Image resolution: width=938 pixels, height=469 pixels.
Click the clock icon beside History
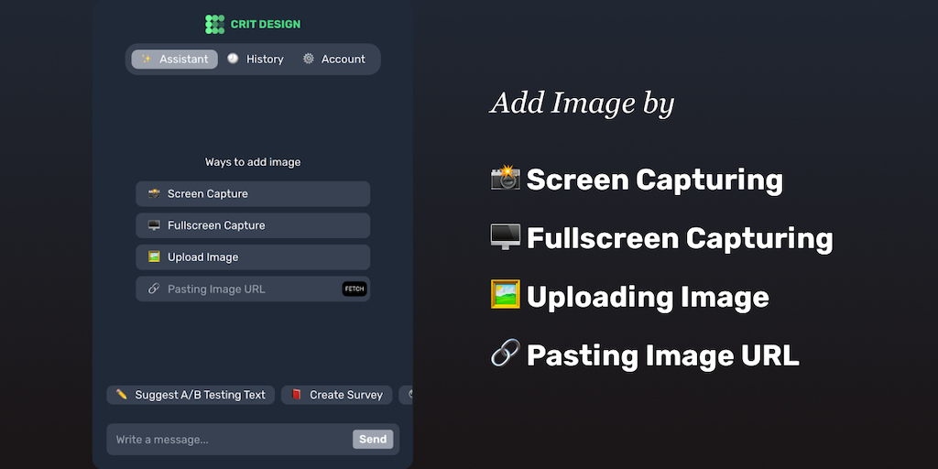233,59
